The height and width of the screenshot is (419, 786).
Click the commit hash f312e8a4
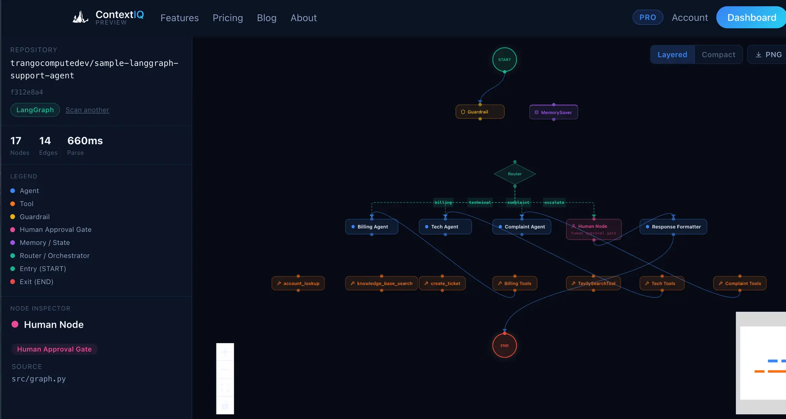pyautogui.click(x=26, y=92)
